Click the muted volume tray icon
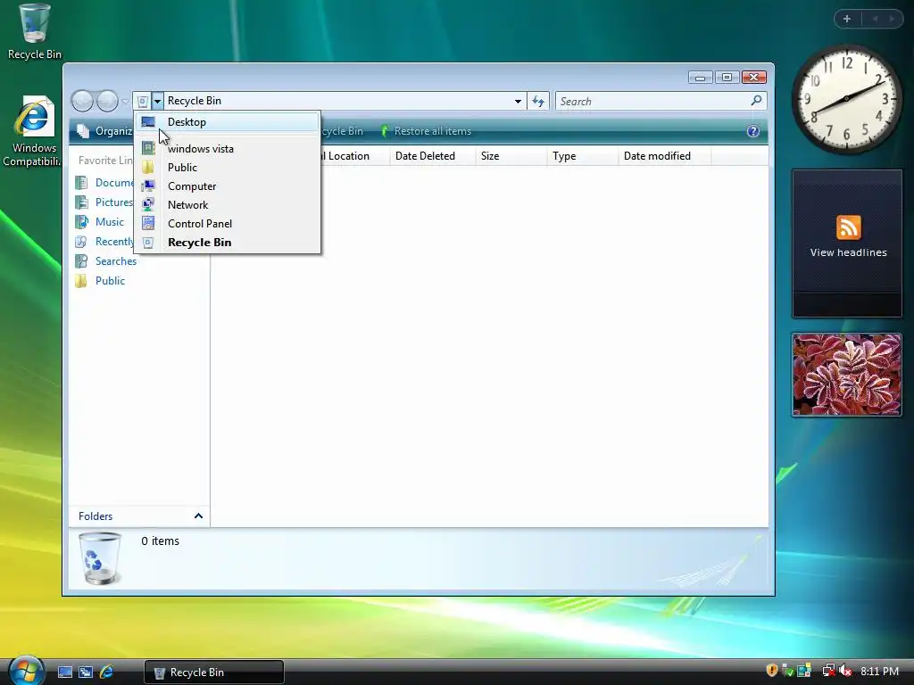 click(x=846, y=671)
